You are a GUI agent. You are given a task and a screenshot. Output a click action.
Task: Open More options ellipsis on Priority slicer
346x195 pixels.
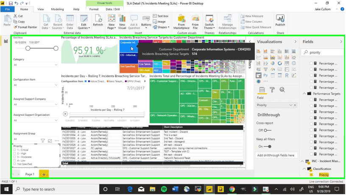pyautogui.click(x=57, y=141)
